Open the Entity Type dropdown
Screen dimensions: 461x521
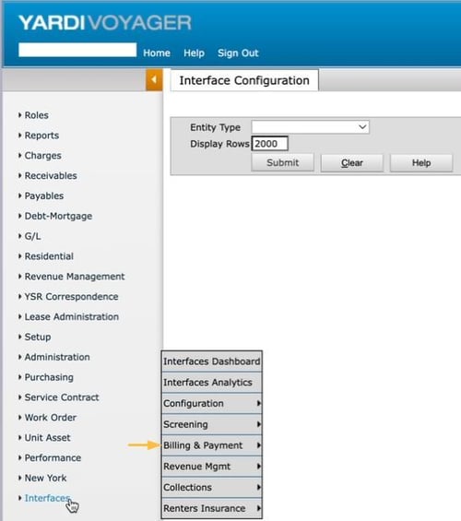tap(310, 127)
